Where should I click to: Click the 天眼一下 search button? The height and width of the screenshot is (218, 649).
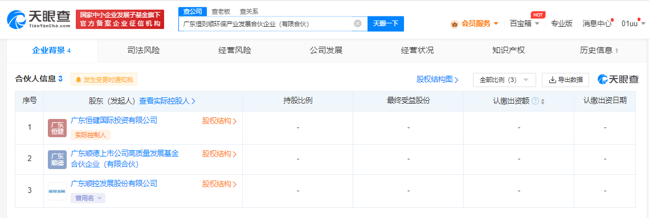point(385,23)
